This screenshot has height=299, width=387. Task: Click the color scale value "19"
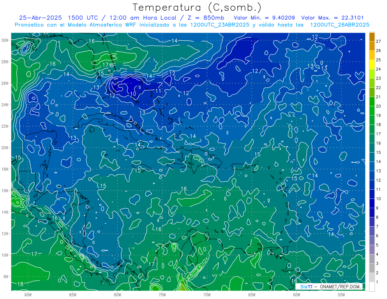coord(378,115)
